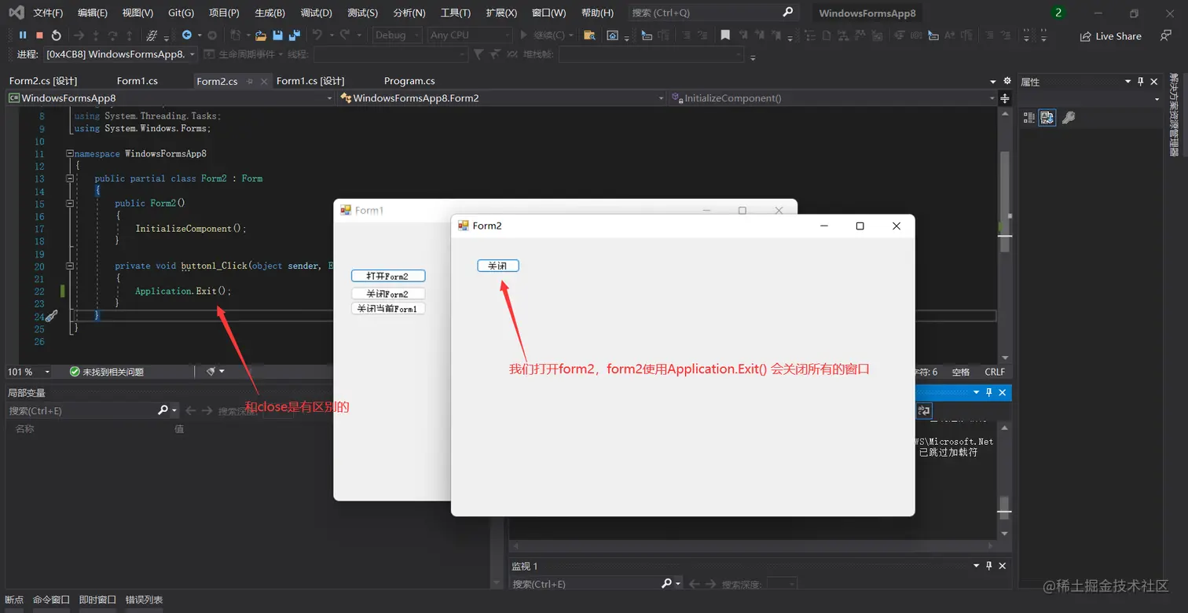Collapse the Form2 class code block
This screenshot has height=613, width=1188.
pos(70,178)
